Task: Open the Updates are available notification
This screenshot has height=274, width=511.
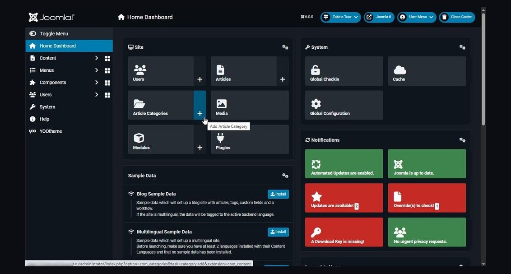Action: (344, 198)
